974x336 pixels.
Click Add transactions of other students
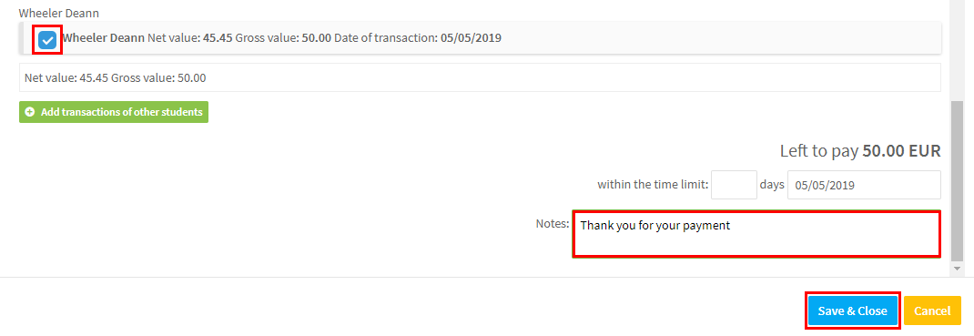(x=114, y=112)
